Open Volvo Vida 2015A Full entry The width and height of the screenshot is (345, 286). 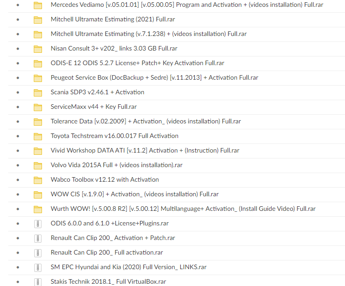(116, 165)
